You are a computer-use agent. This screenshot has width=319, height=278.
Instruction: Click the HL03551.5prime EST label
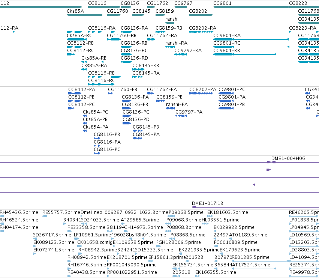pyautogui.click(x=220, y=220)
